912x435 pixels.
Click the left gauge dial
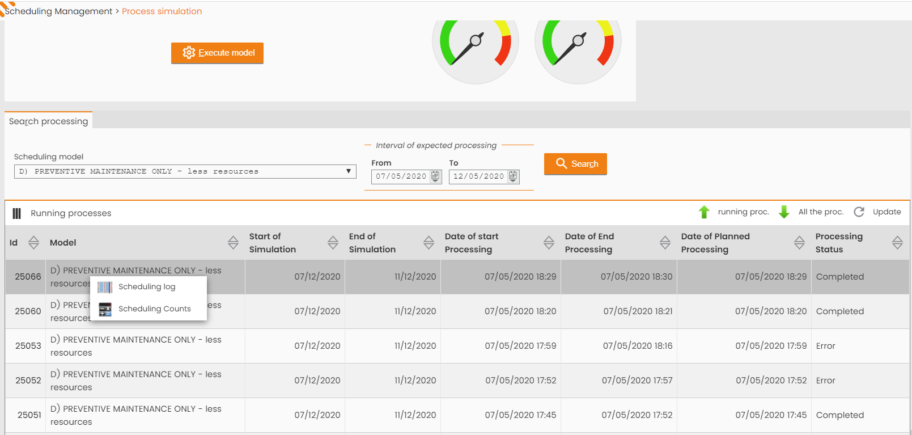click(476, 51)
